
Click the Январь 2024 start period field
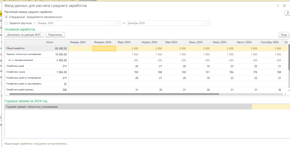[x=74, y=23]
